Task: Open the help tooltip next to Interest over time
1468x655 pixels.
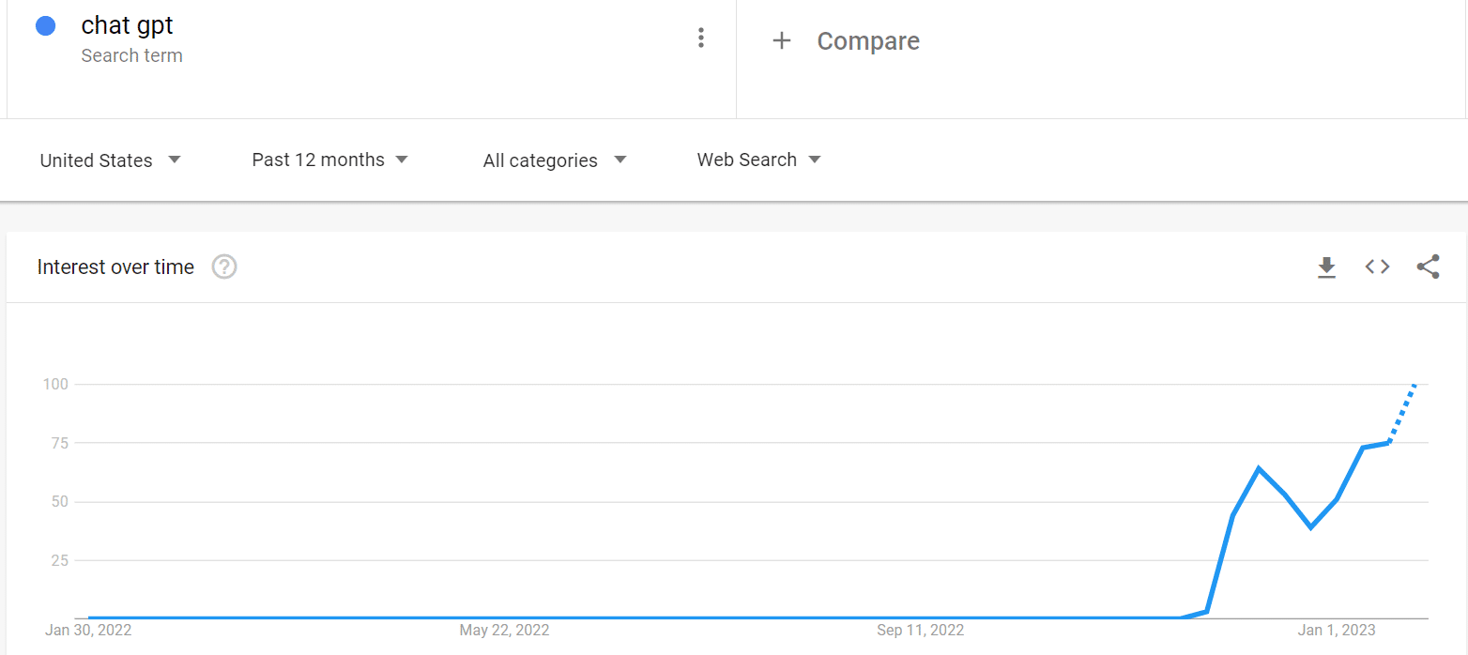Action: point(223,267)
